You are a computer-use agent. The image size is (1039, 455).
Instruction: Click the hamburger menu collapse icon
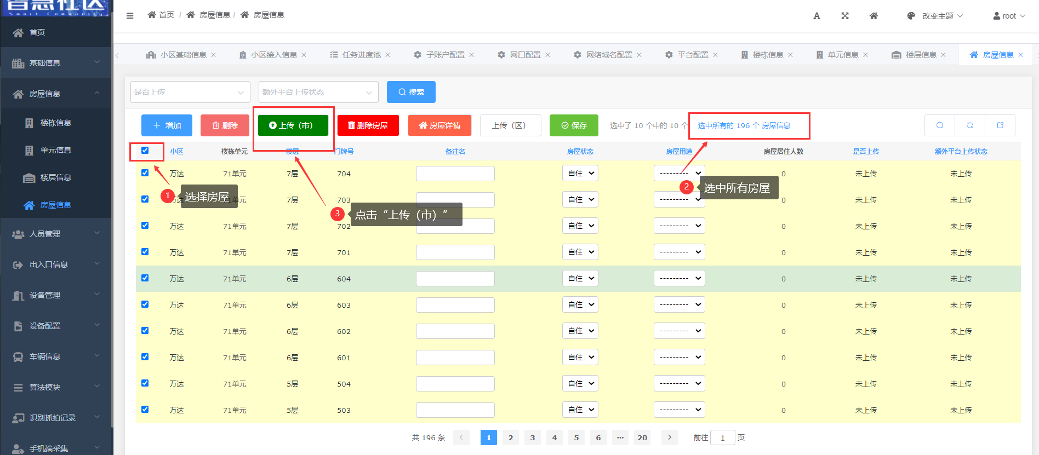tap(130, 16)
